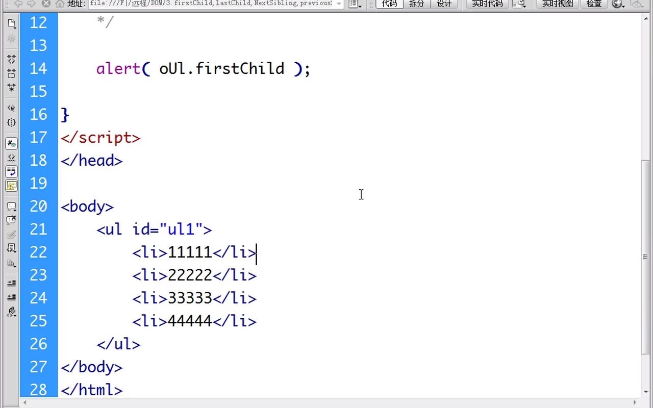Toggle word wrap in code view

pyautogui.click(x=11, y=171)
